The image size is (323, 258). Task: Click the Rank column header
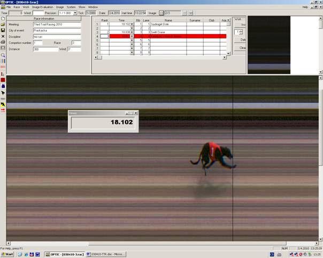coord(105,20)
